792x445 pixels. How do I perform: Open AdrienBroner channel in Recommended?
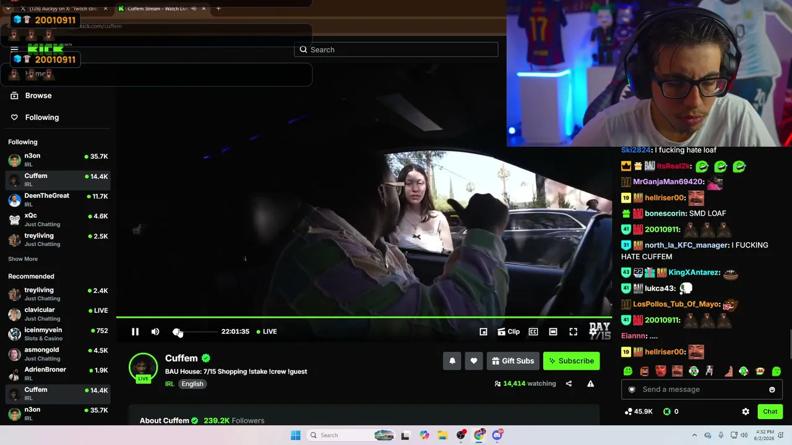tap(58, 373)
